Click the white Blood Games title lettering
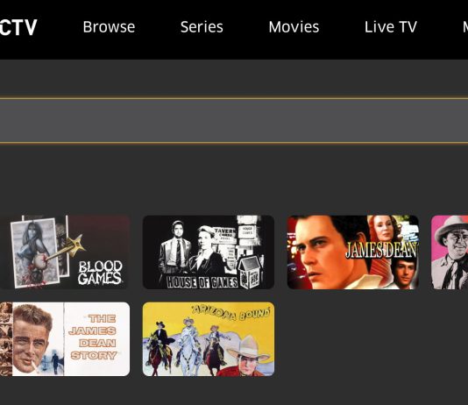This screenshot has width=468, height=405. [x=100, y=273]
